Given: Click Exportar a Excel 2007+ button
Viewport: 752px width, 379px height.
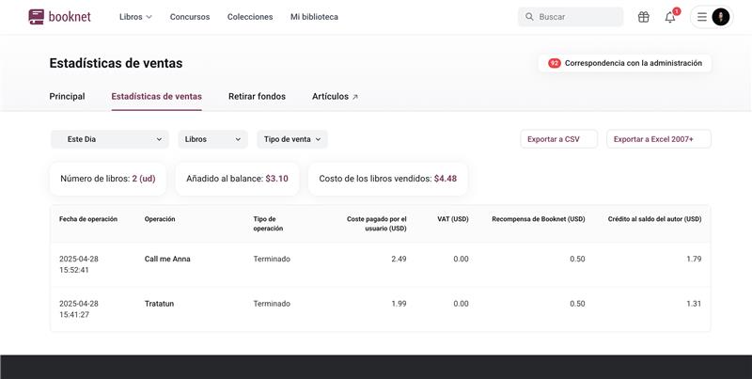Looking at the screenshot, I should [x=658, y=139].
